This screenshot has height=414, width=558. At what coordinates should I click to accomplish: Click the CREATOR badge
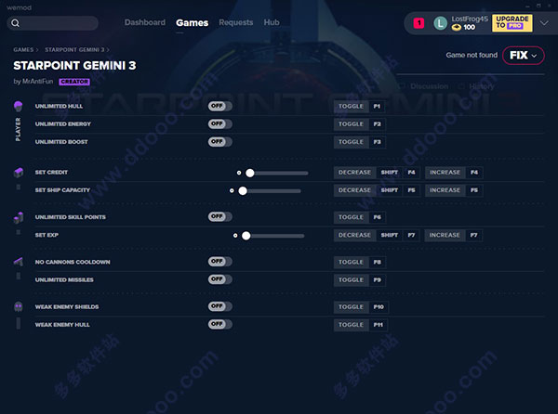pos(74,82)
